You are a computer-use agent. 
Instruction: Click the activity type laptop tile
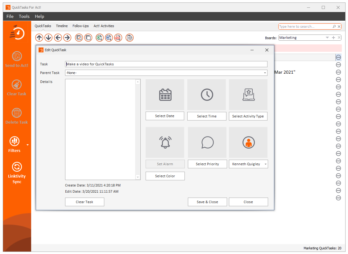[248, 95]
